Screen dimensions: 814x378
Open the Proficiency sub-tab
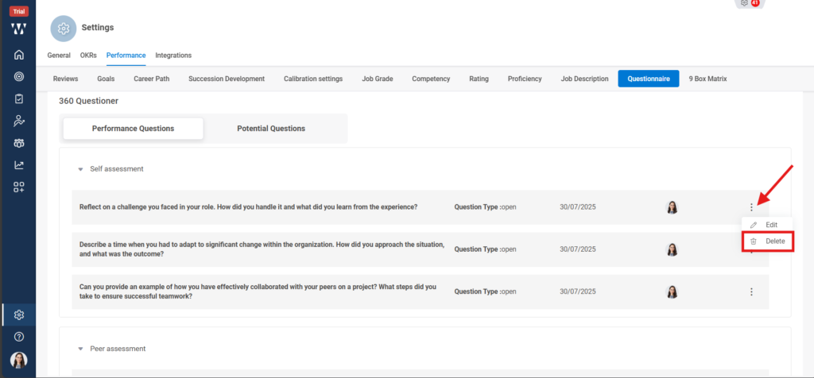525,79
